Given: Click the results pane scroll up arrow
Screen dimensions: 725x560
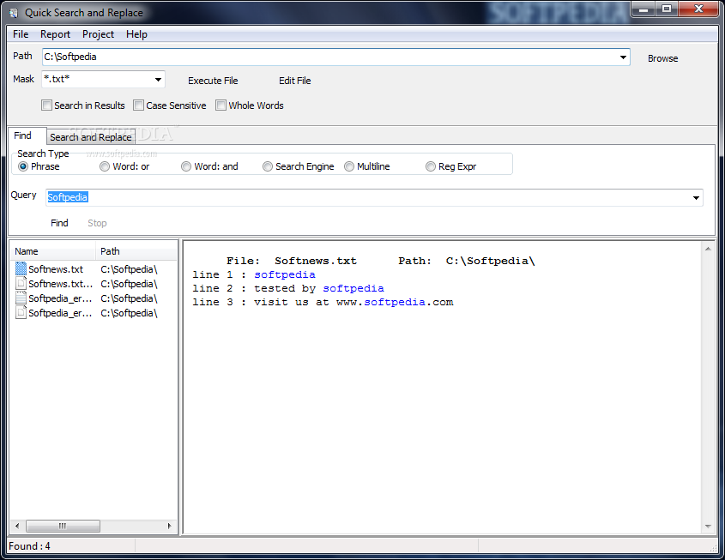Looking at the screenshot, I should 708,249.
